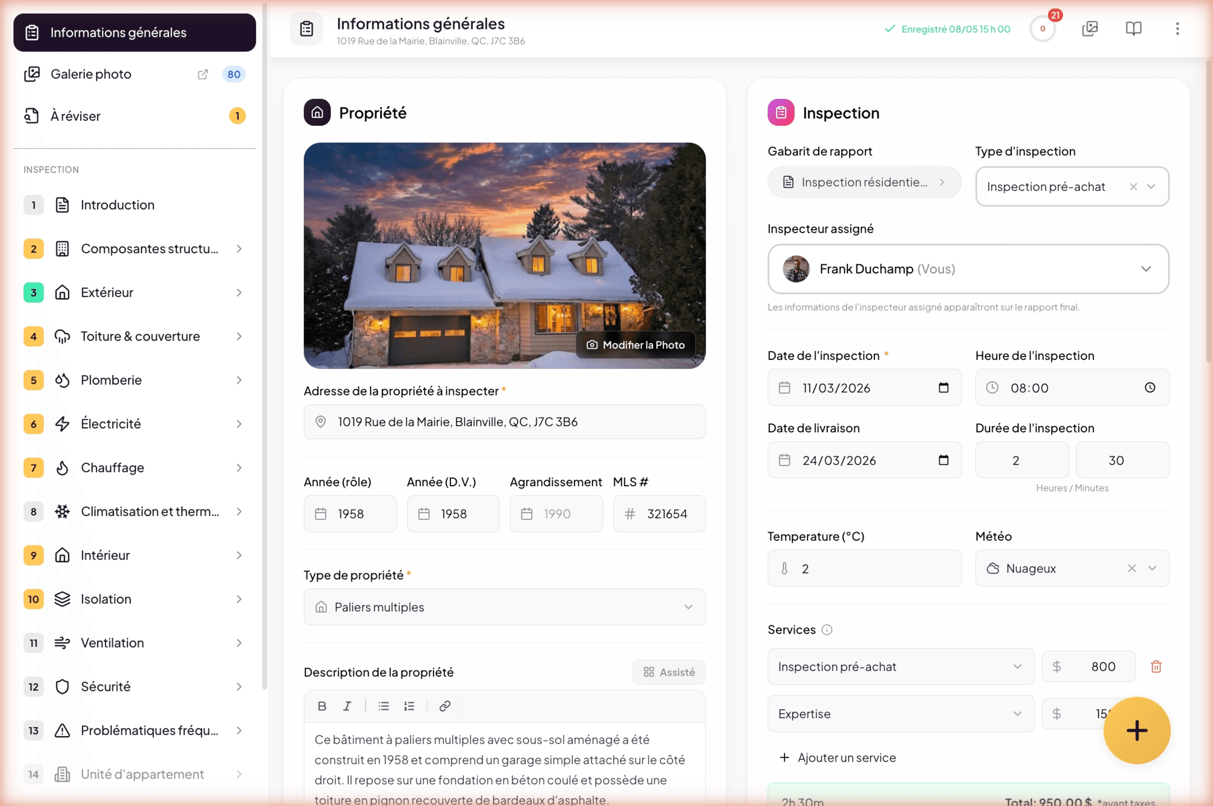Viewport: 1213px width, 806px height.
Task: Click the Galerie photo count badge 80
Action: point(234,75)
